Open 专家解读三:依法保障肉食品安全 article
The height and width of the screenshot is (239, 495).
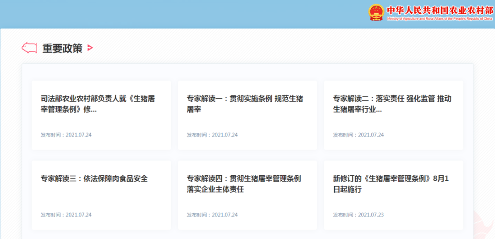click(x=94, y=179)
